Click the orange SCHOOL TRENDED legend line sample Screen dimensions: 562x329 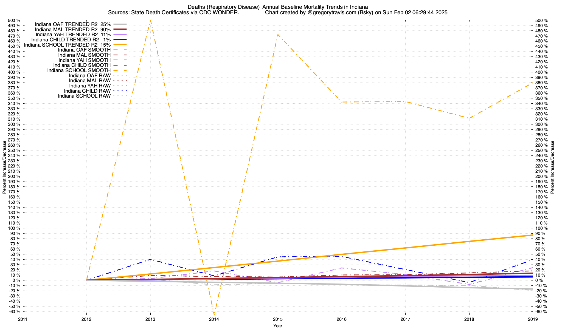click(120, 45)
